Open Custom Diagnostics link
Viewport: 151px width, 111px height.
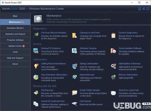[x=128, y=33]
